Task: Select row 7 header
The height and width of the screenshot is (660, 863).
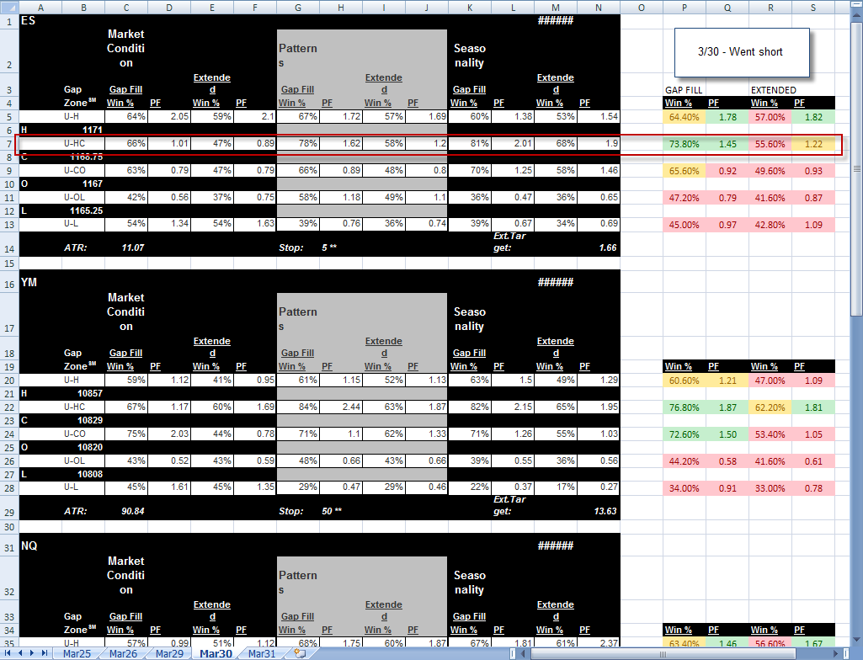Action: 9,144
